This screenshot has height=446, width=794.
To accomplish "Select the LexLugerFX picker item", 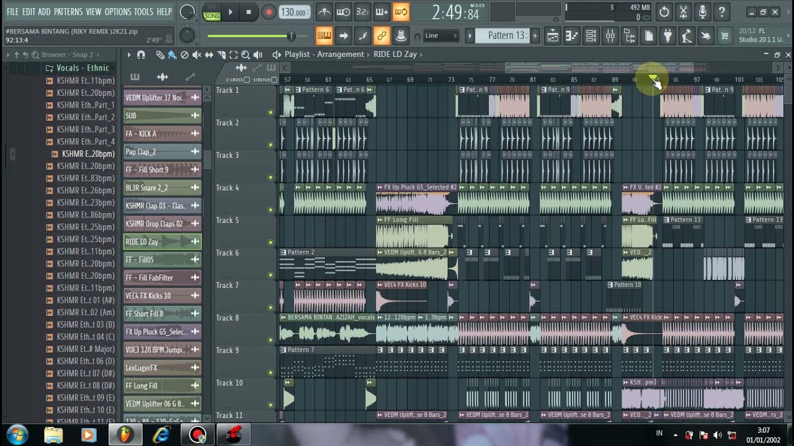I will tap(162, 367).
